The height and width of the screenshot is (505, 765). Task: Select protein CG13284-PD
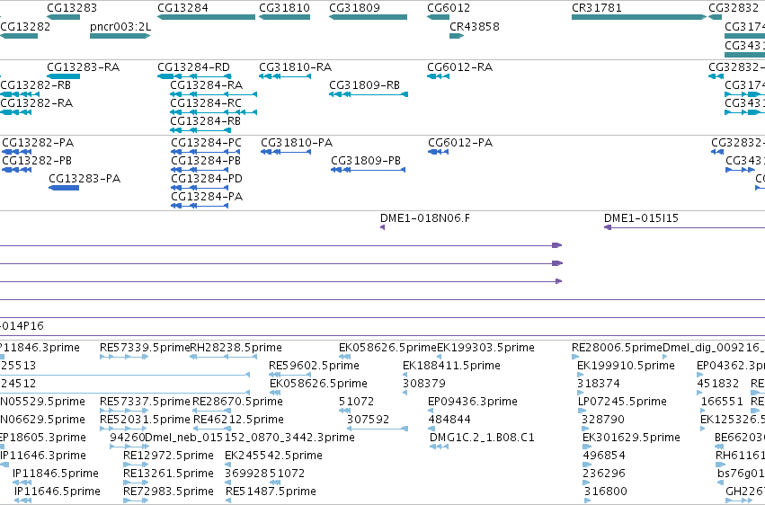(x=200, y=188)
